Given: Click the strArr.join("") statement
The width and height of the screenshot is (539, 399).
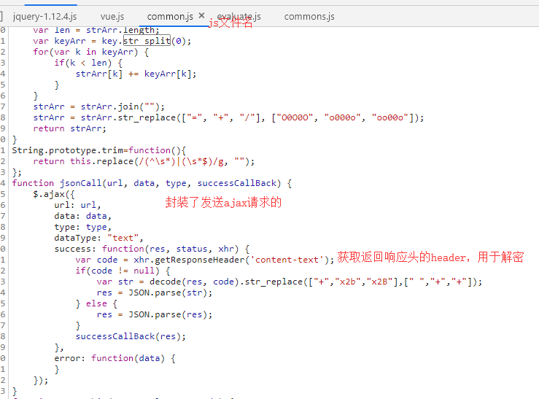Looking at the screenshot, I should click(99, 106).
